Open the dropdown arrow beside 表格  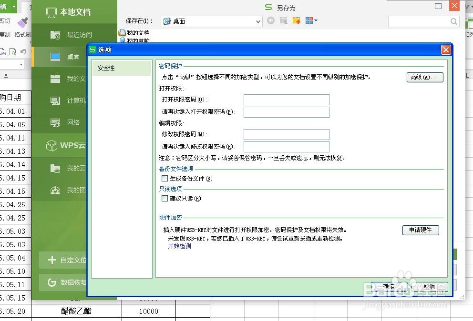point(13,7)
